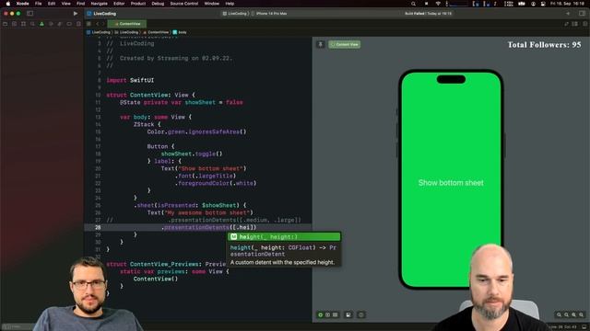Screen dimensions: 590x331
Task: Click the Color.green.ignoresSafeArea() line
Action: coord(196,131)
